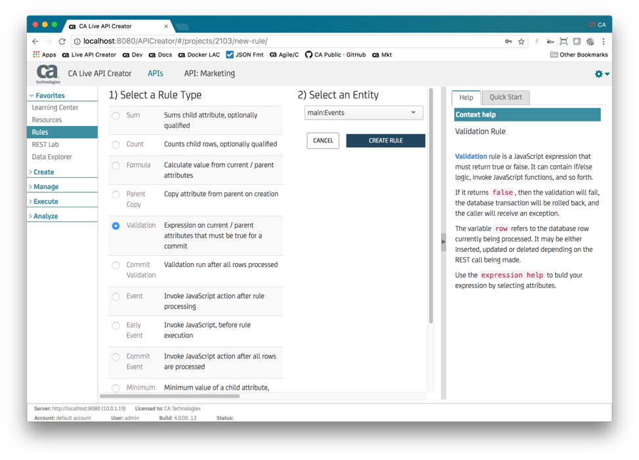Select the Commit Event rule type
This screenshot has height=460, width=639.
tap(115, 357)
